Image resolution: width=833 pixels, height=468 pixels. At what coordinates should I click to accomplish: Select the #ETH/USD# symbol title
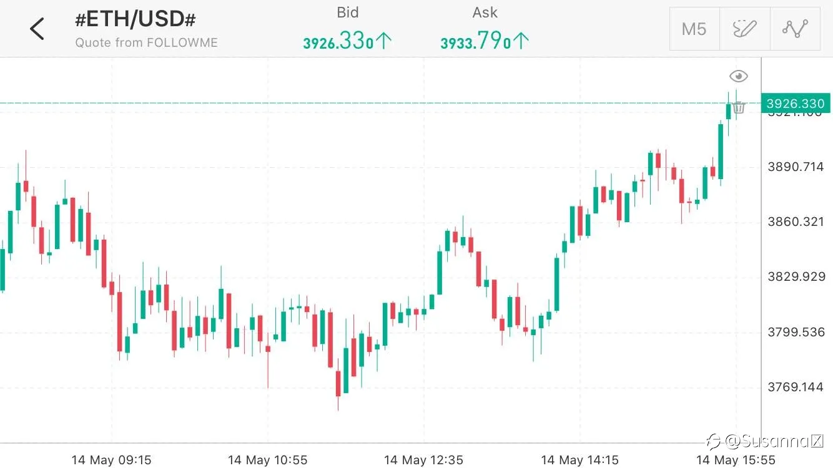pos(136,19)
